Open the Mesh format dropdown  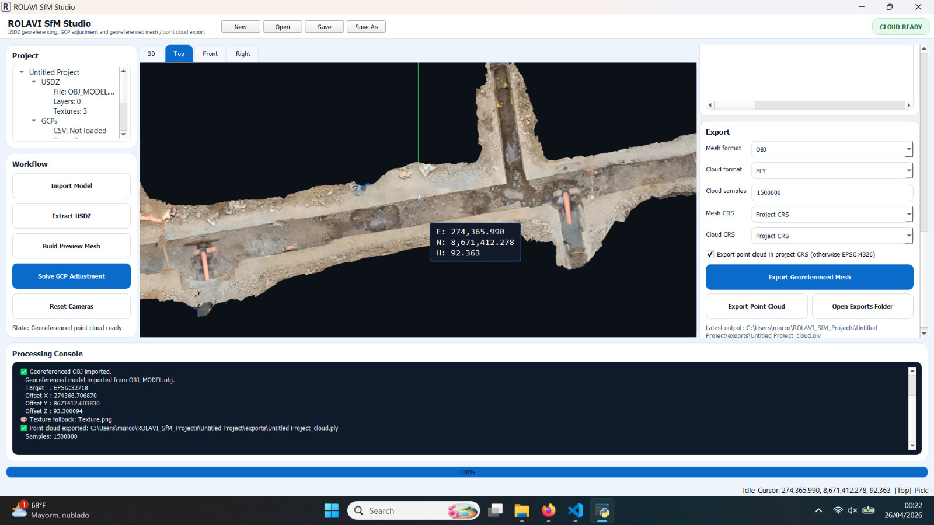832,149
